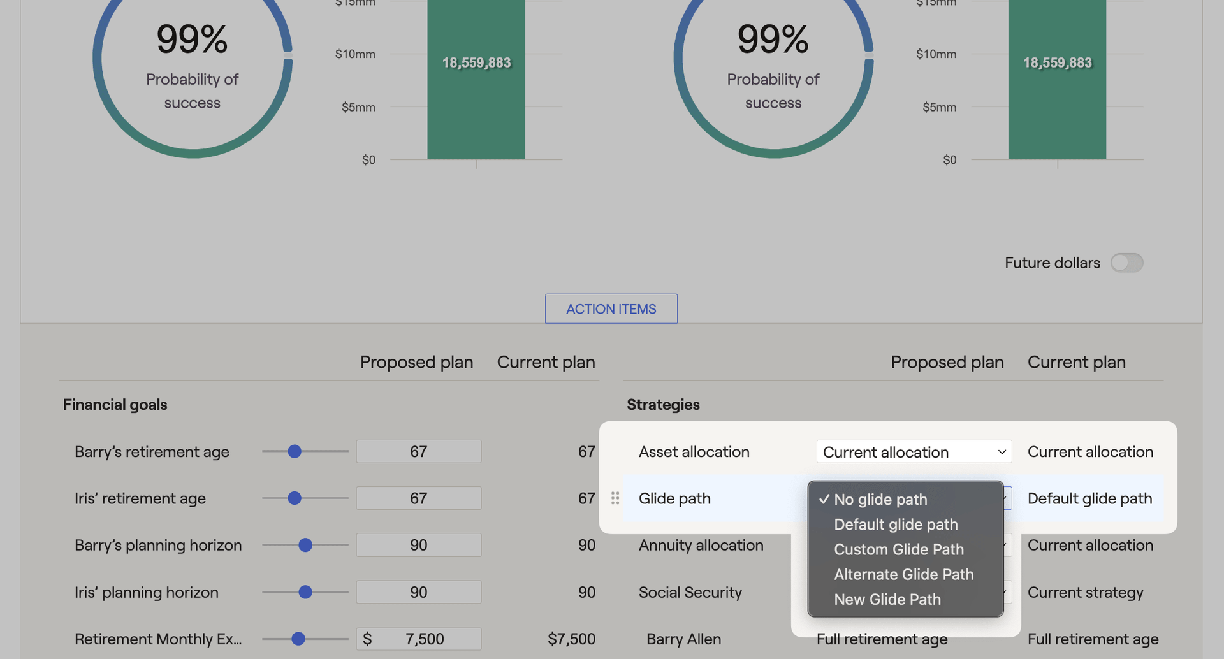The image size is (1224, 659).
Task: Click Barry's planning horizon slider handle
Action: [x=305, y=546]
